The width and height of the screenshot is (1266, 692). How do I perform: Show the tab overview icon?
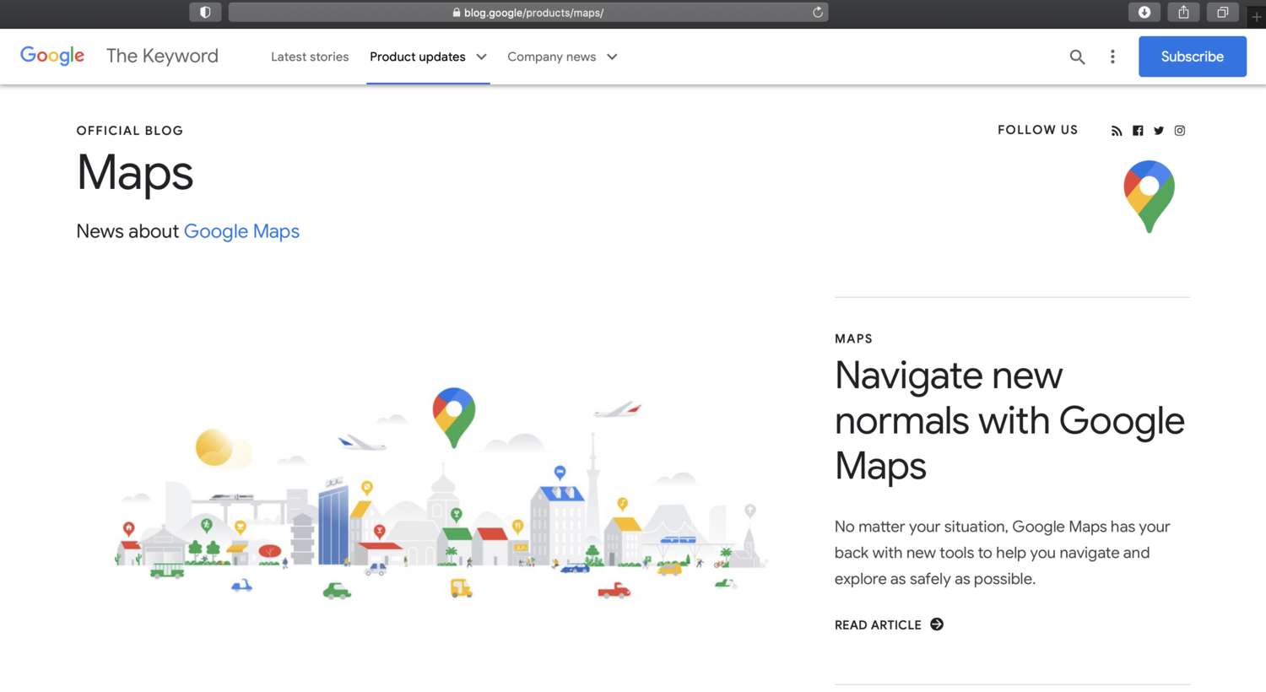[x=1222, y=12]
